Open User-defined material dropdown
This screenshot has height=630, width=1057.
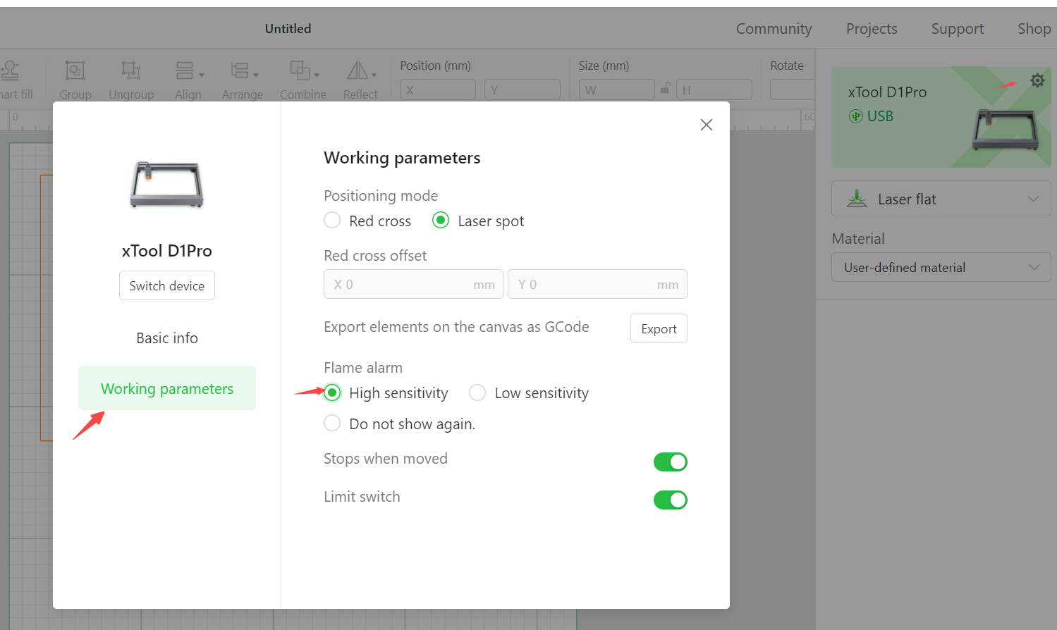click(x=941, y=268)
